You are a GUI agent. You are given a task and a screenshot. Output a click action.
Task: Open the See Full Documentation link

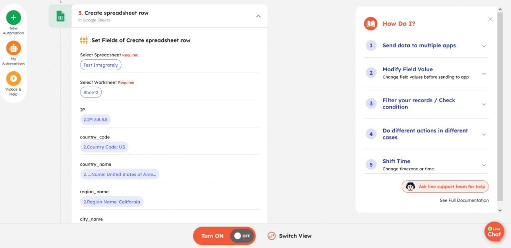tap(464, 200)
